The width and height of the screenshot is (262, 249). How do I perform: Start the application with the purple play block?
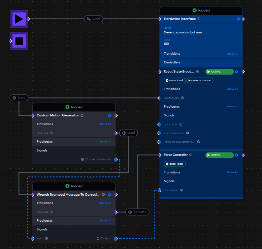coord(19,19)
